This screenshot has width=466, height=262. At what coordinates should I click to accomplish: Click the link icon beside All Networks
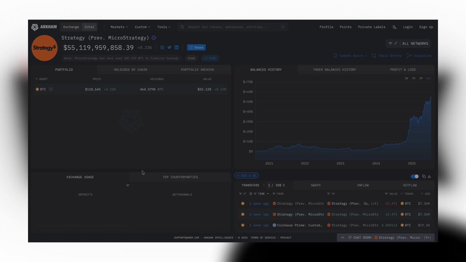click(396, 43)
